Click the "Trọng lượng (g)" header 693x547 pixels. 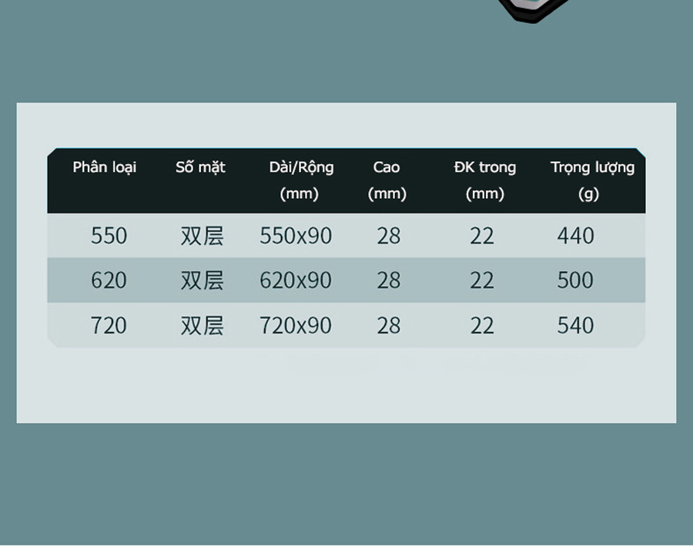[x=591, y=180]
